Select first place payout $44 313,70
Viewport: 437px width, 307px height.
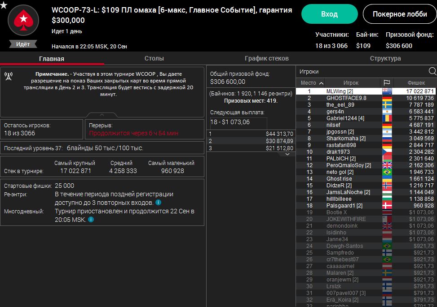(x=251, y=134)
